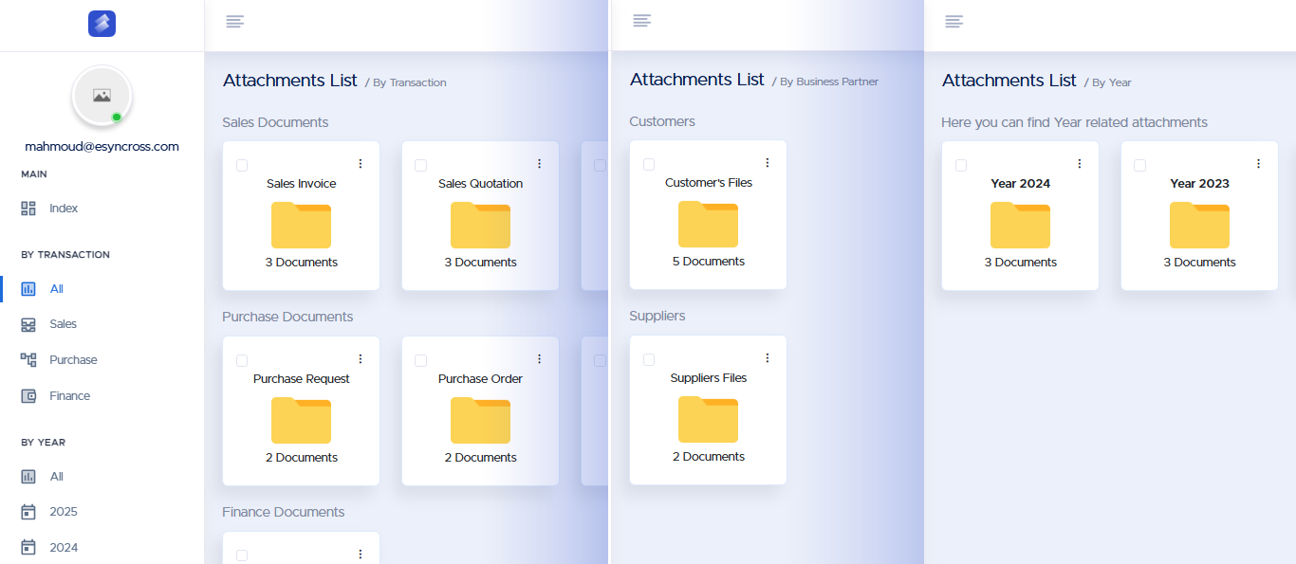Open the user avatar picture

pos(102,96)
